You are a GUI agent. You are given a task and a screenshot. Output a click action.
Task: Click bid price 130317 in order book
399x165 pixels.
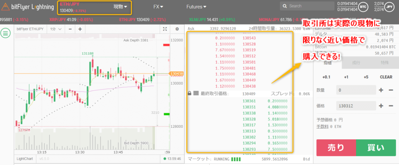(x=249, y=125)
